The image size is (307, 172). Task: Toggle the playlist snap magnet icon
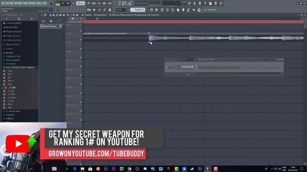(45, 15)
